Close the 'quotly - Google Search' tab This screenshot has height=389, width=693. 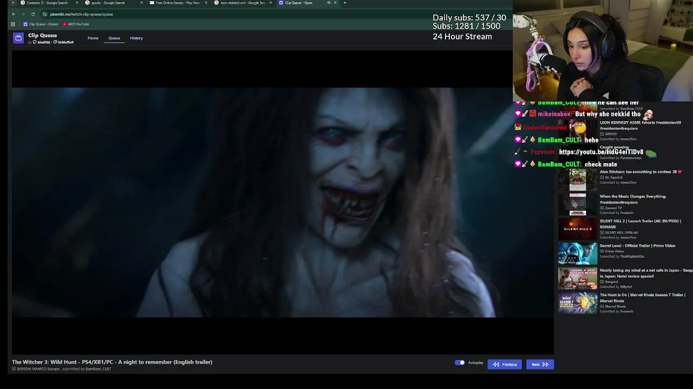point(141,3)
